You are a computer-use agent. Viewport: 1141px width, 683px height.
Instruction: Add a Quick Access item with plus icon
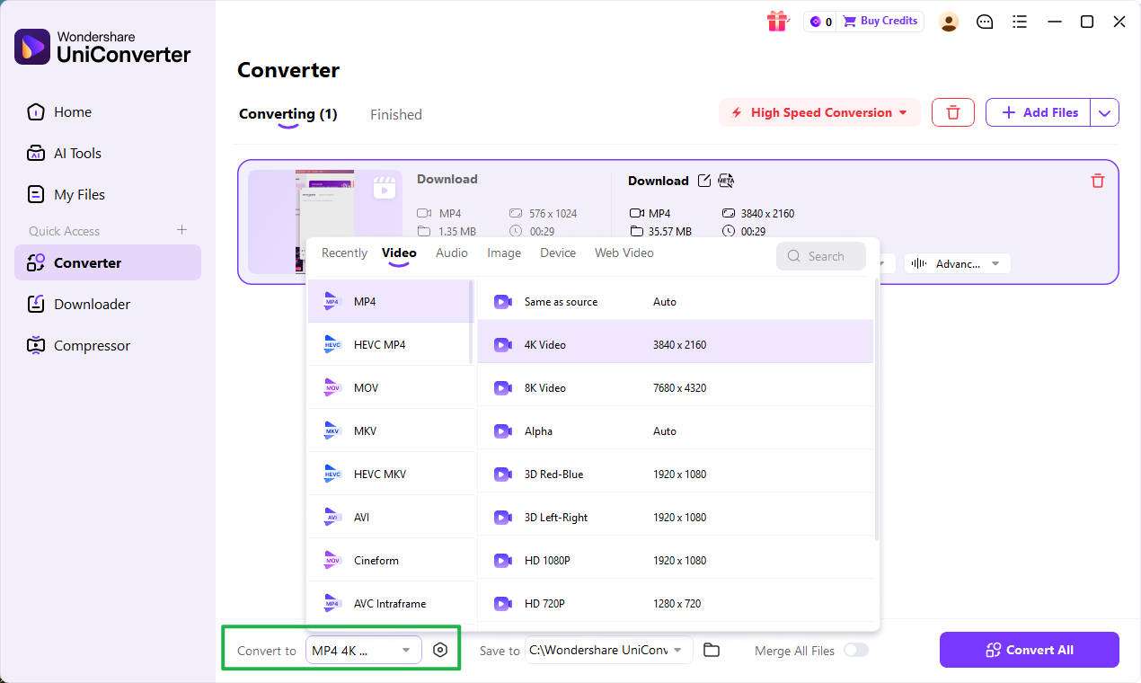(x=181, y=230)
